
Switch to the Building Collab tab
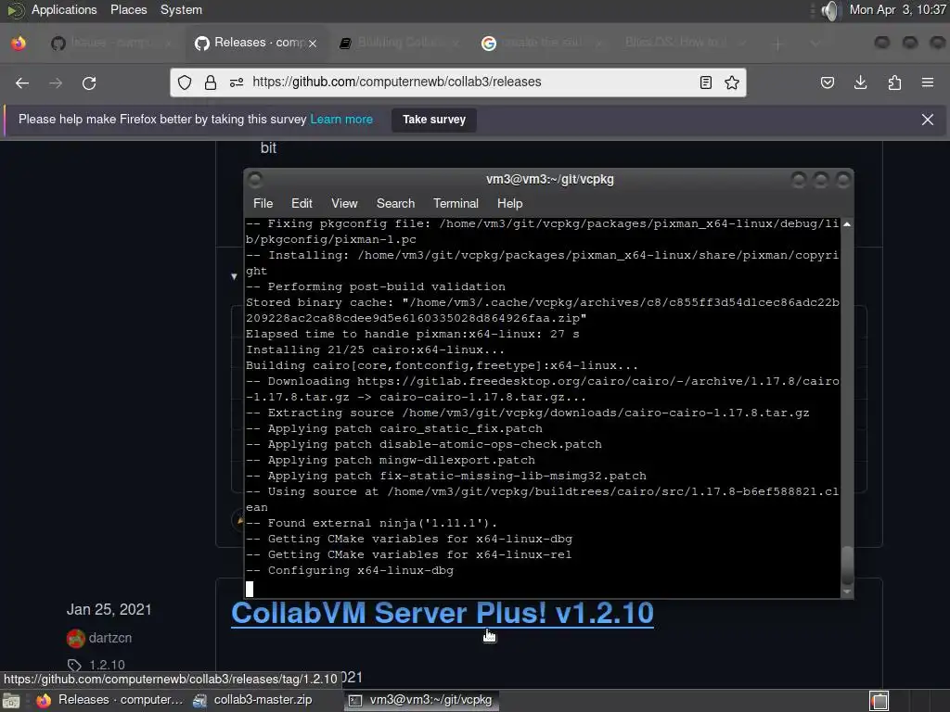(x=400, y=43)
